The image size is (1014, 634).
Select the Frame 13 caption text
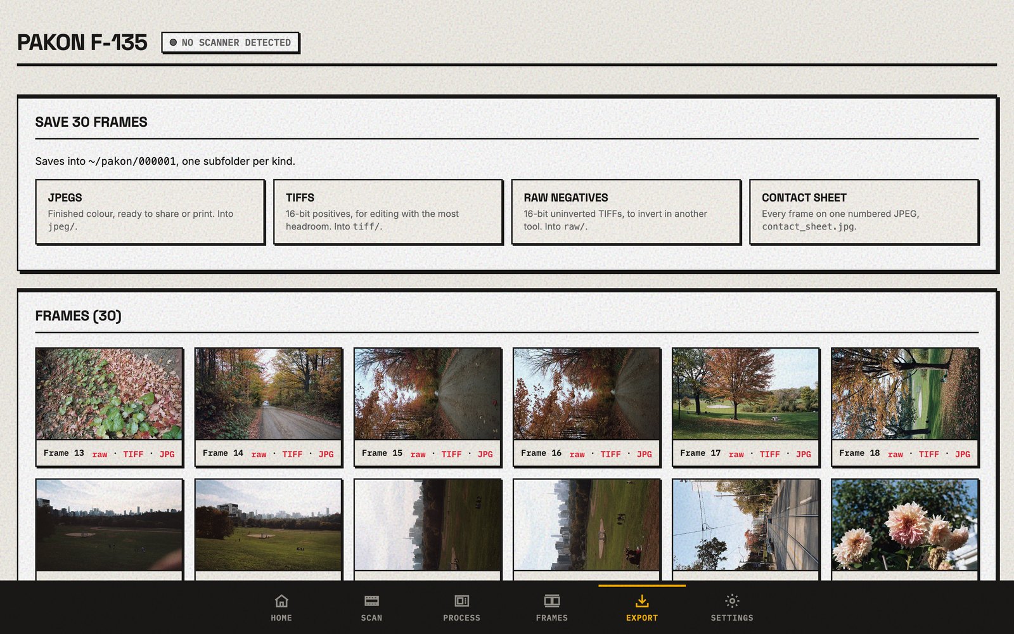point(63,453)
